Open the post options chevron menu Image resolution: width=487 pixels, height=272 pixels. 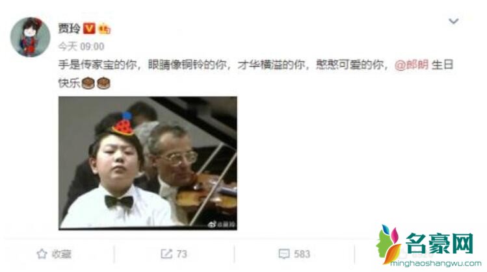453,21
